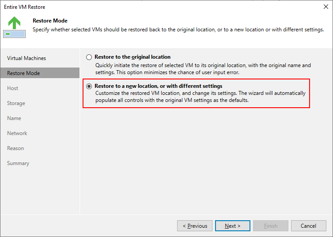Click the new location option description text

(200, 97)
